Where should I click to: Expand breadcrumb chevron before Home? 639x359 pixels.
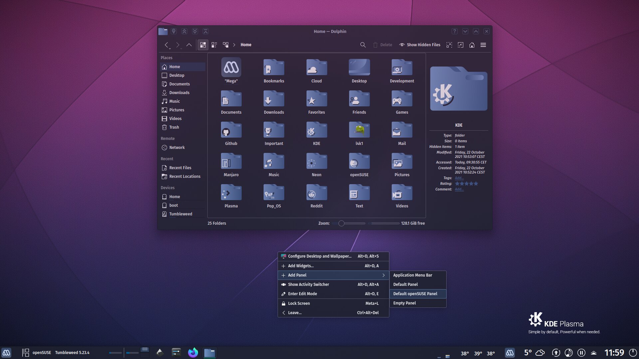(234, 45)
